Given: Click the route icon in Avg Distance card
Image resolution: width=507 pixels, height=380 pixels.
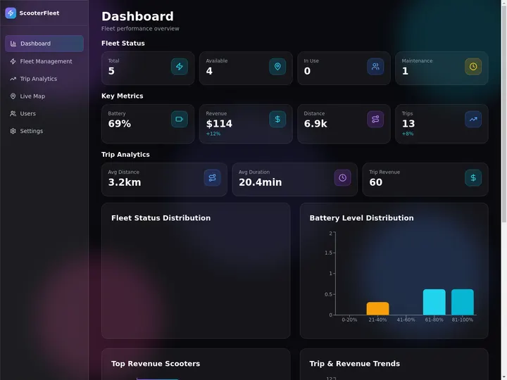Looking at the screenshot, I should [212, 178].
